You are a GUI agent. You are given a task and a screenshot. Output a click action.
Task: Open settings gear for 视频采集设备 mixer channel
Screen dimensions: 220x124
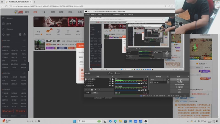pos(146,90)
